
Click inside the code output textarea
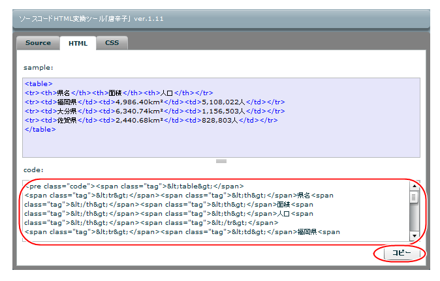(x=216, y=211)
